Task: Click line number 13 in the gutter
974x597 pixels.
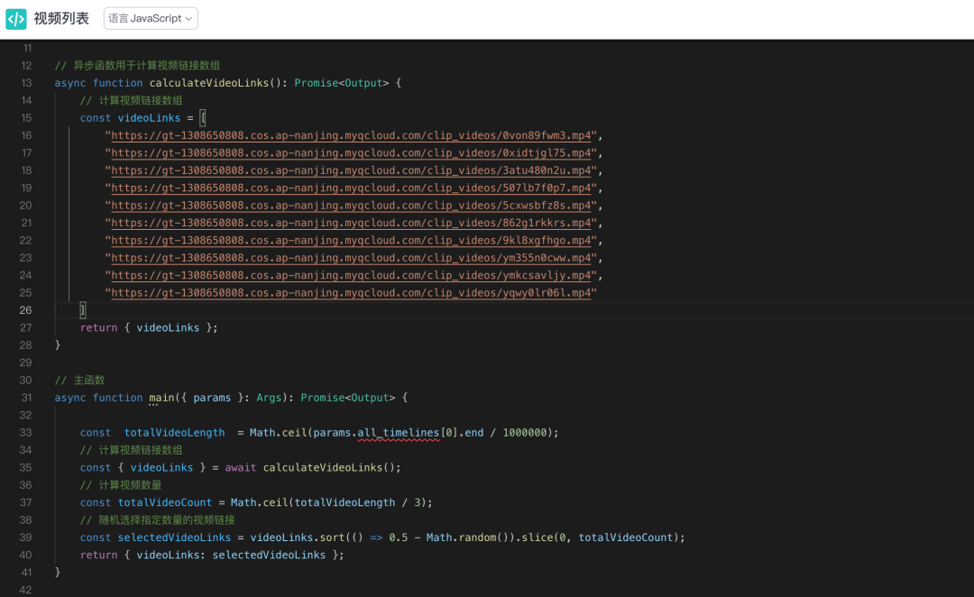Action: coord(26,83)
